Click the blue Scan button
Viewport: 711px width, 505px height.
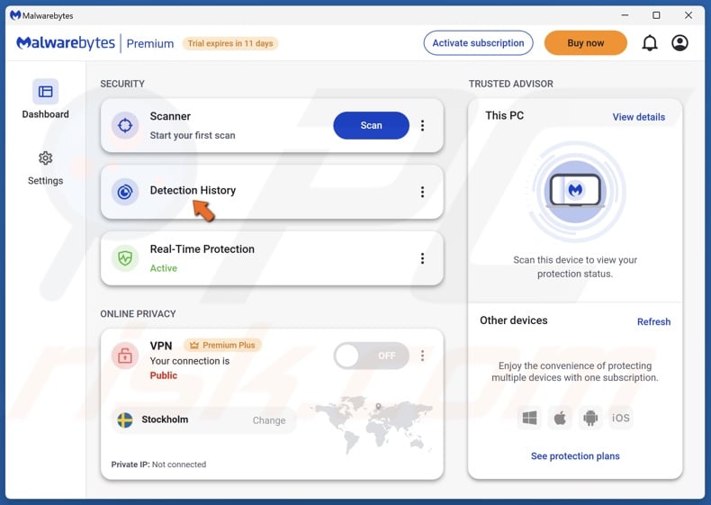[372, 125]
